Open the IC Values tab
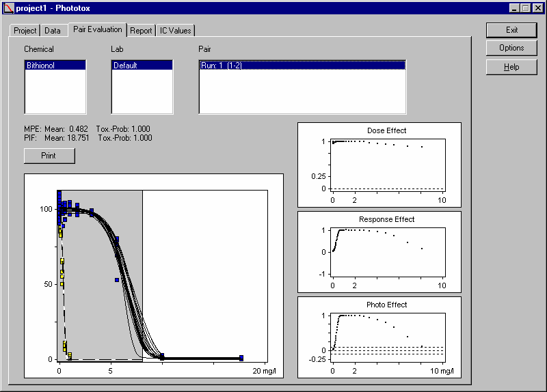This screenshot has width=547, height=392. coord(176,31)
